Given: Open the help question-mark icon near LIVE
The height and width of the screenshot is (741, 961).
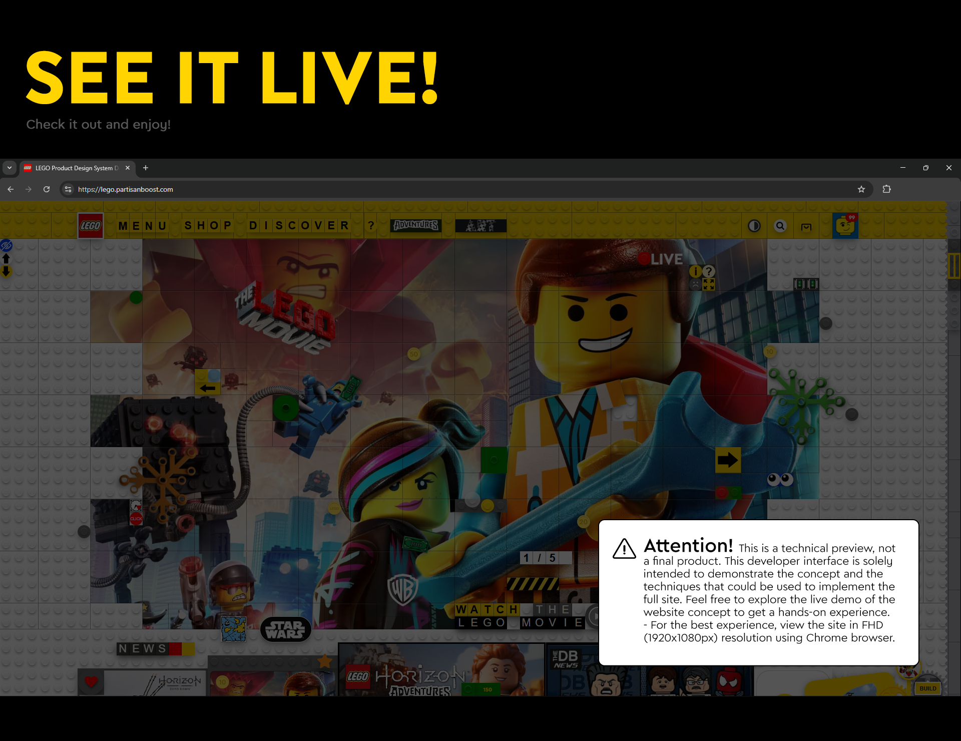Looking at the screenshot, I should (x=709, y=271).
